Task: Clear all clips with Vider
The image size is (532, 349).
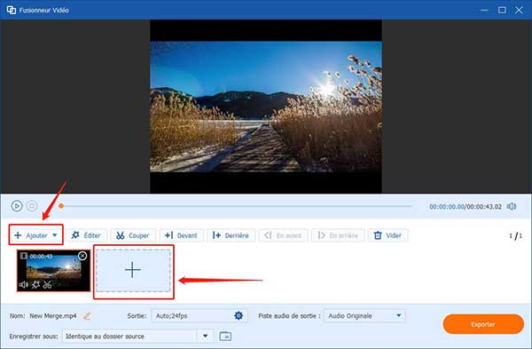Action: pos(387,235)
